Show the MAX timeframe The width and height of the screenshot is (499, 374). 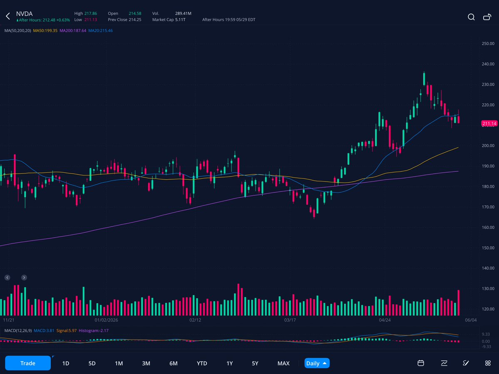[283, 363]
